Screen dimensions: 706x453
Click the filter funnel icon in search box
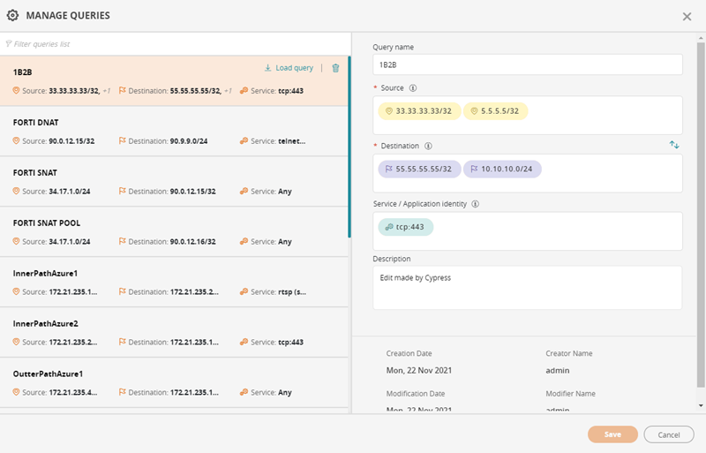pyautogui.click(x=9, y=43)
